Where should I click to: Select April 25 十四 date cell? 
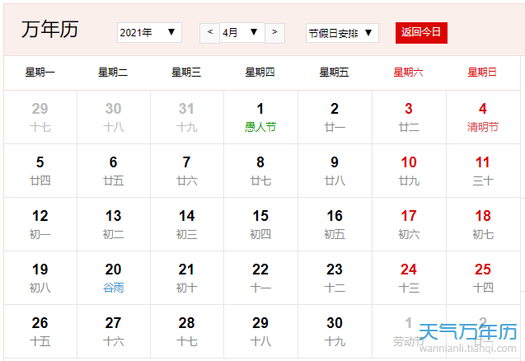click(x=483, y=278)
